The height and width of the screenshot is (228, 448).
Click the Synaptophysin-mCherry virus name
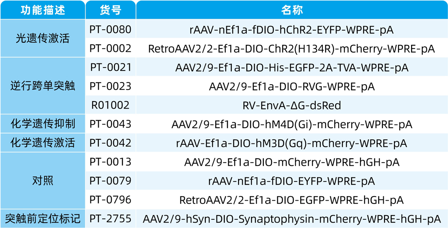pyautogui.click(x=292, y=218)
